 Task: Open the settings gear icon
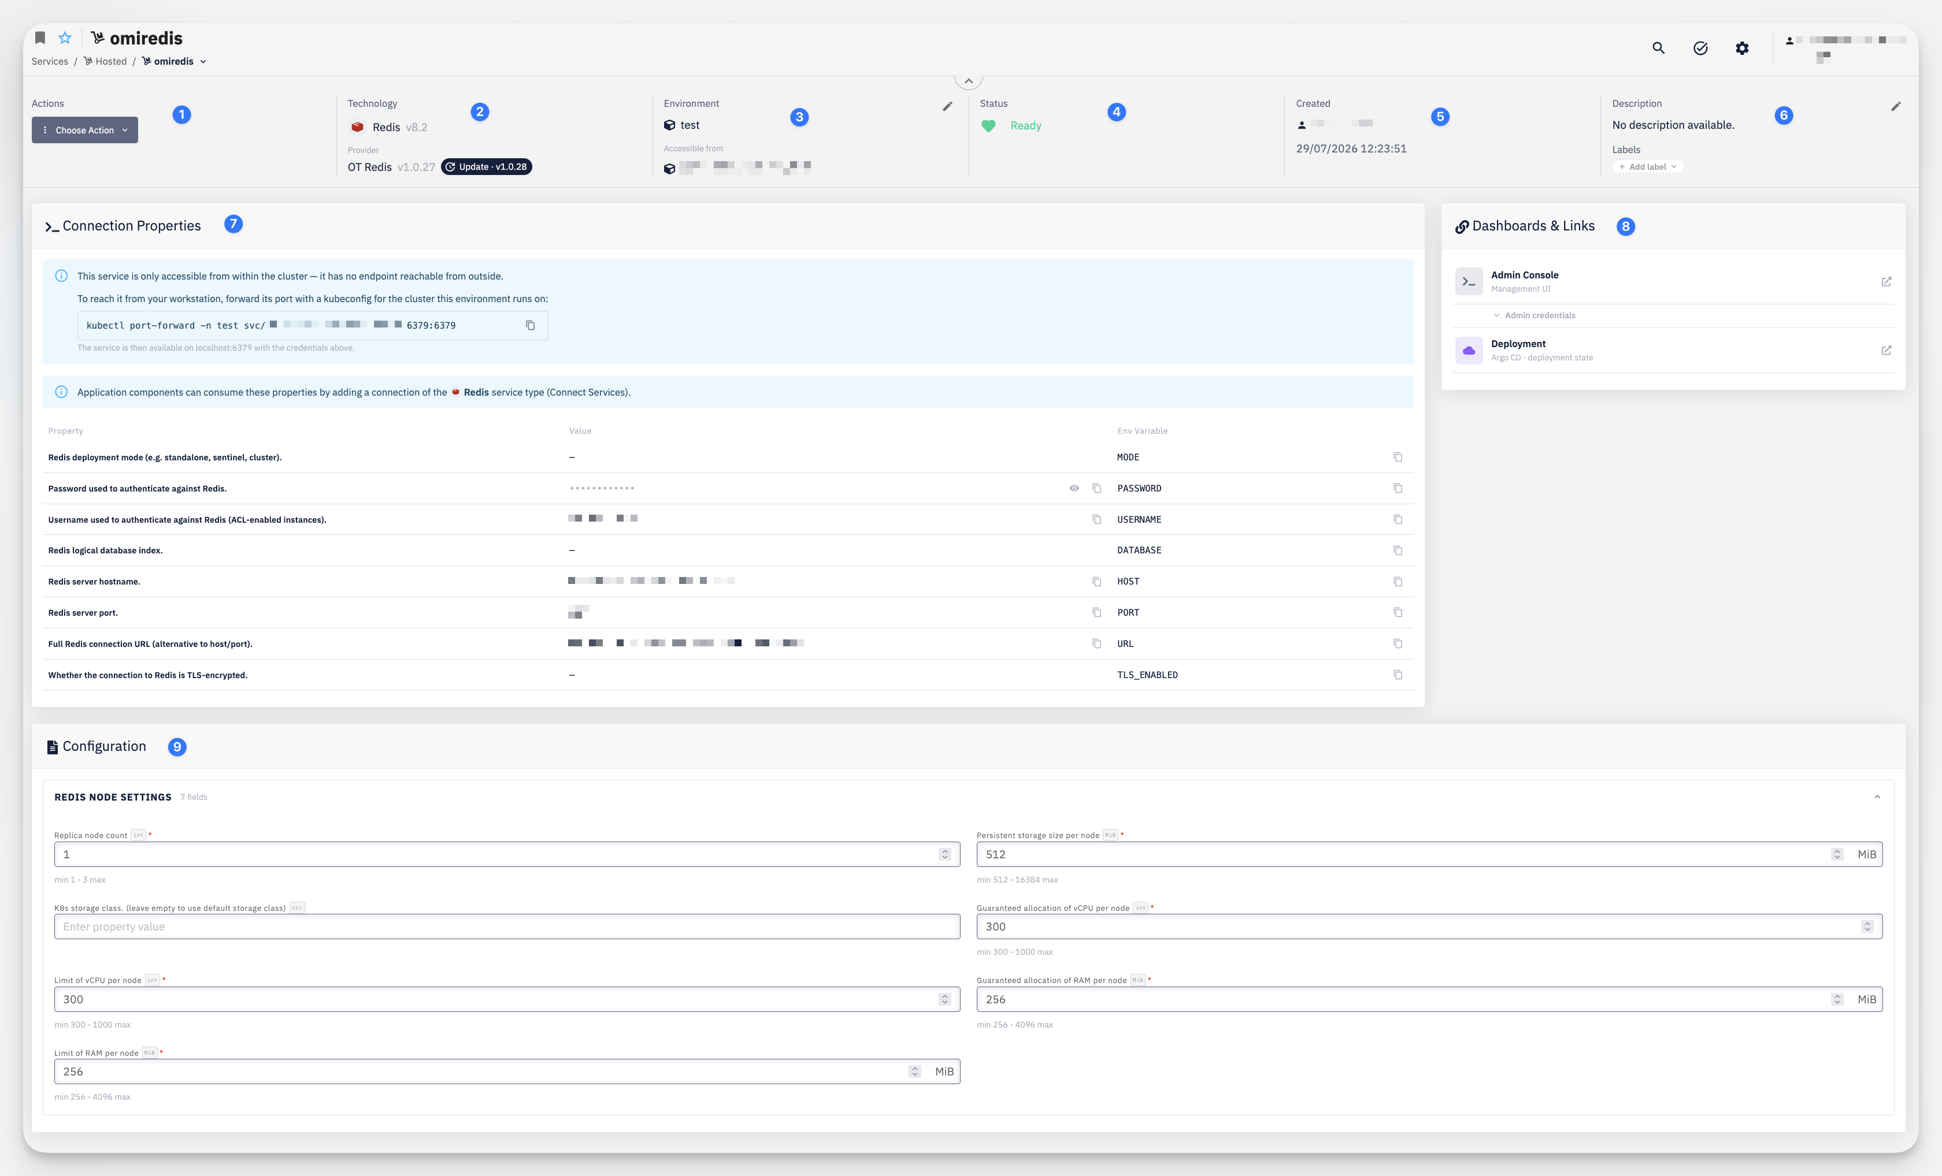tap(1742, 48)
